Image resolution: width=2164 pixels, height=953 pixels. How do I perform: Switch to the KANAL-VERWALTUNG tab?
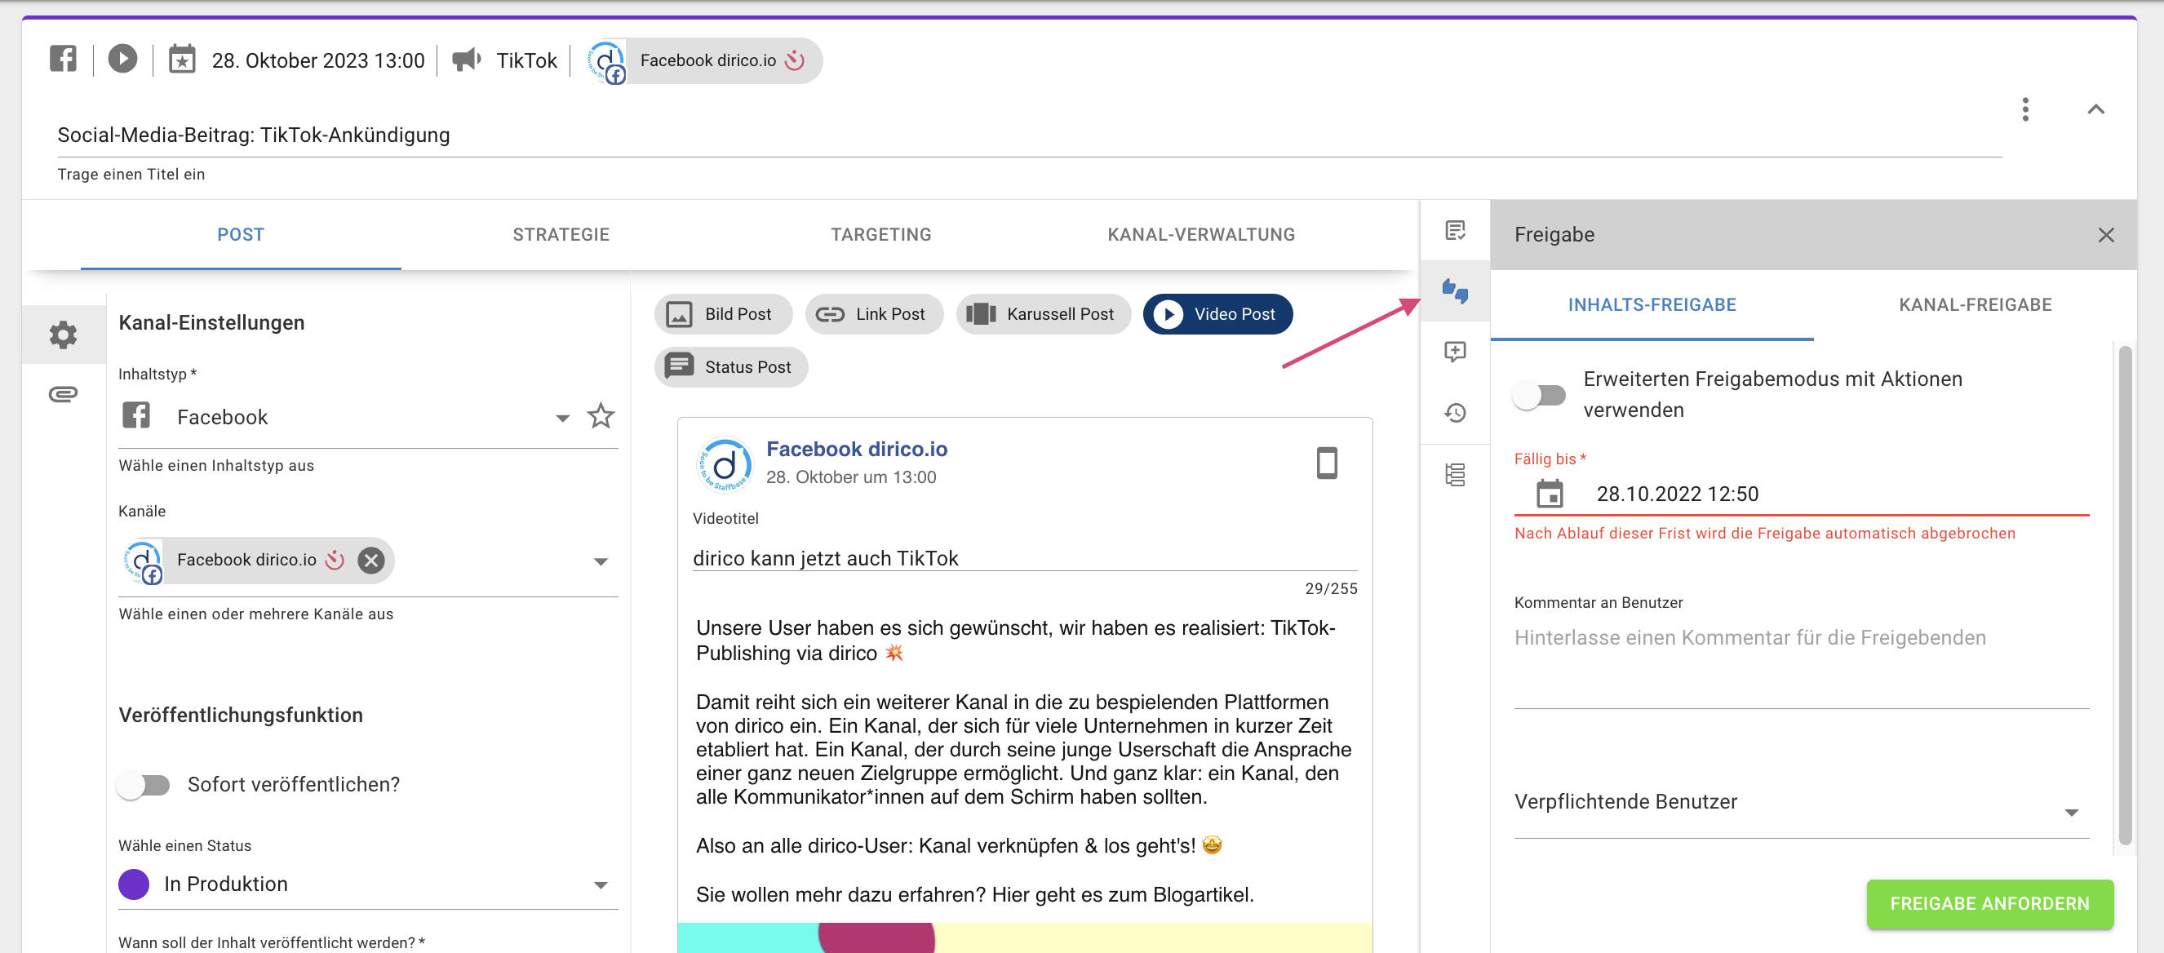pos(1201,235)
